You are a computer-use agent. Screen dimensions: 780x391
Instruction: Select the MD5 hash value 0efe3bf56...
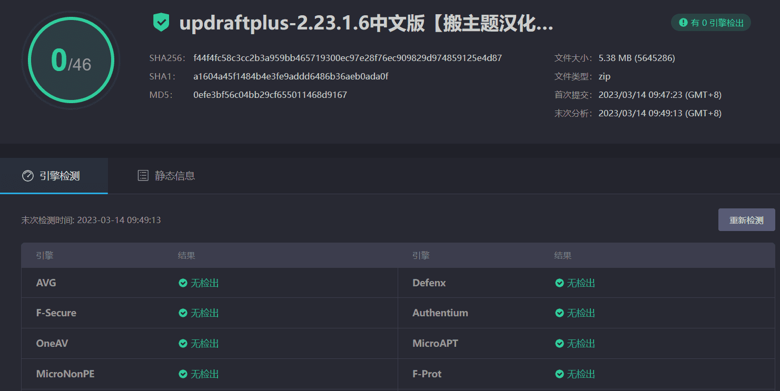click(x=270, y=95)
